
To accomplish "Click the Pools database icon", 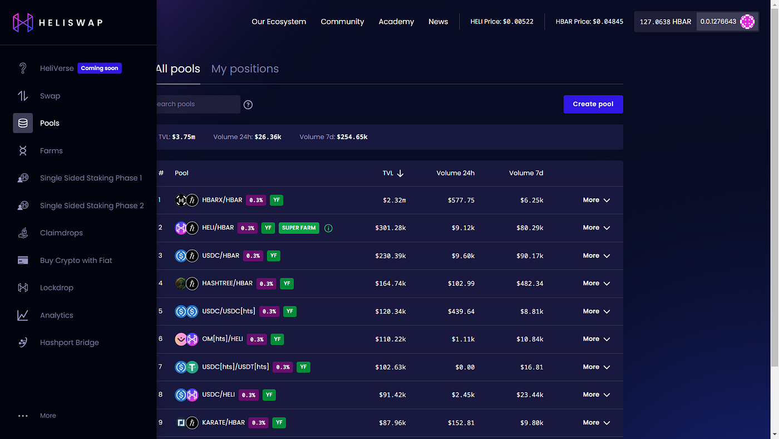I will coord(23,123).
